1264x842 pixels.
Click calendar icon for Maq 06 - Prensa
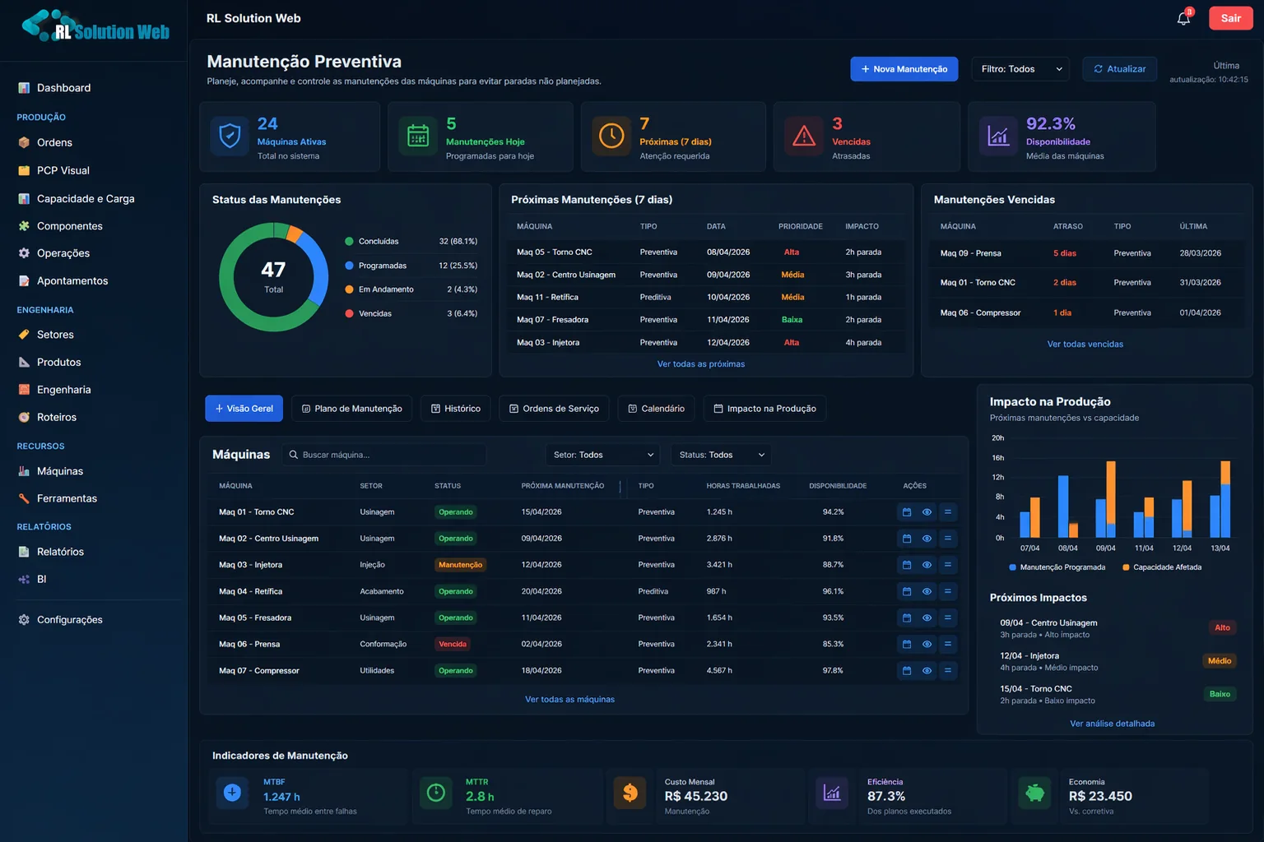(907, 644)
